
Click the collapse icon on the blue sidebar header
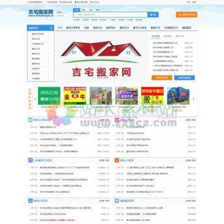click(51, 28)
